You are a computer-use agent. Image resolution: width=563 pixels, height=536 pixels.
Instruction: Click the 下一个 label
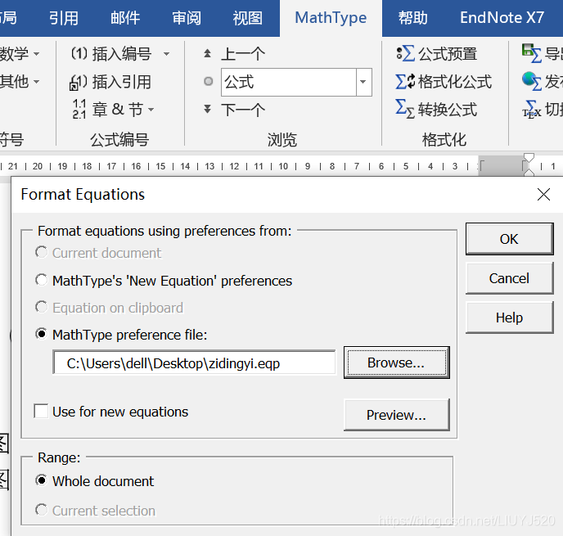pos(243,110)
